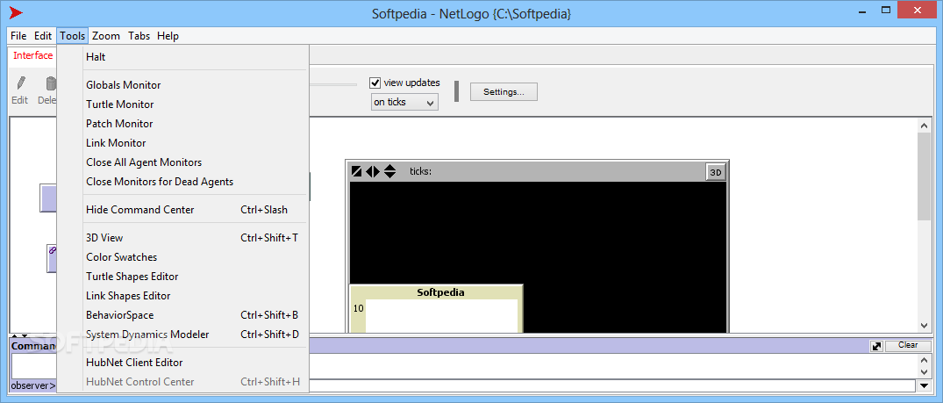
Task: Open the Edit menu
Action: click(x=43, y=36)
